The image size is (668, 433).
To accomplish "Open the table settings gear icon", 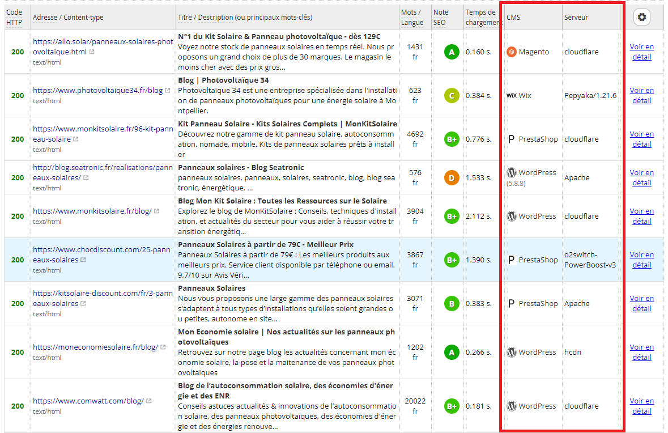I will pyautogui.click(x=641, y=17).
